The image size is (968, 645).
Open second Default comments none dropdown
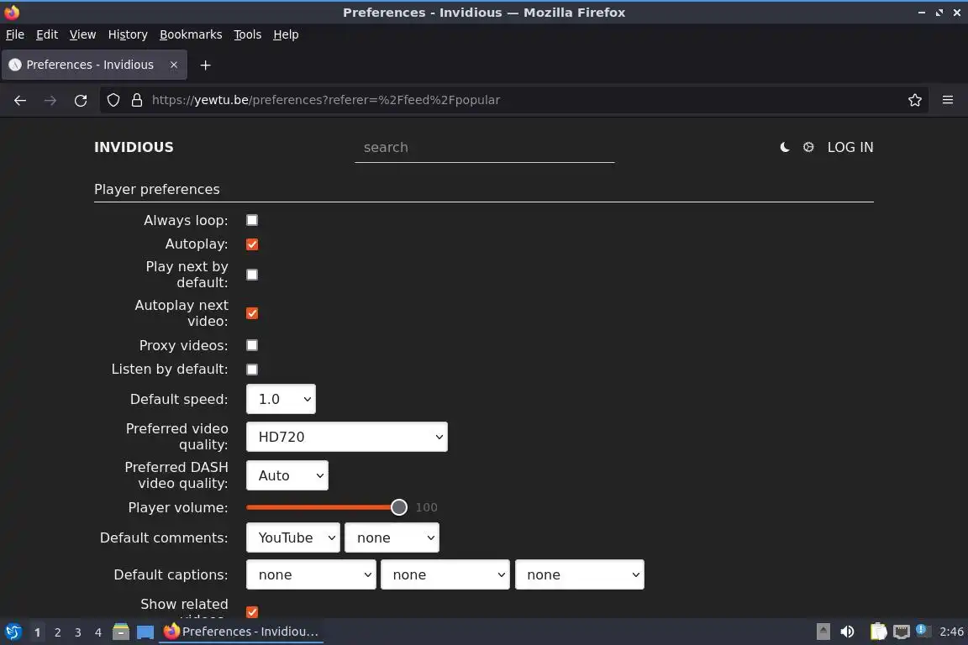(392, 537)
